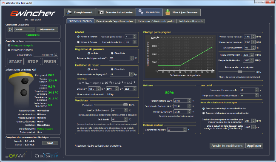Switch to Paramètres Chrysadev sub-tab
Screen dimensions: 276x162
coord(80,21)
